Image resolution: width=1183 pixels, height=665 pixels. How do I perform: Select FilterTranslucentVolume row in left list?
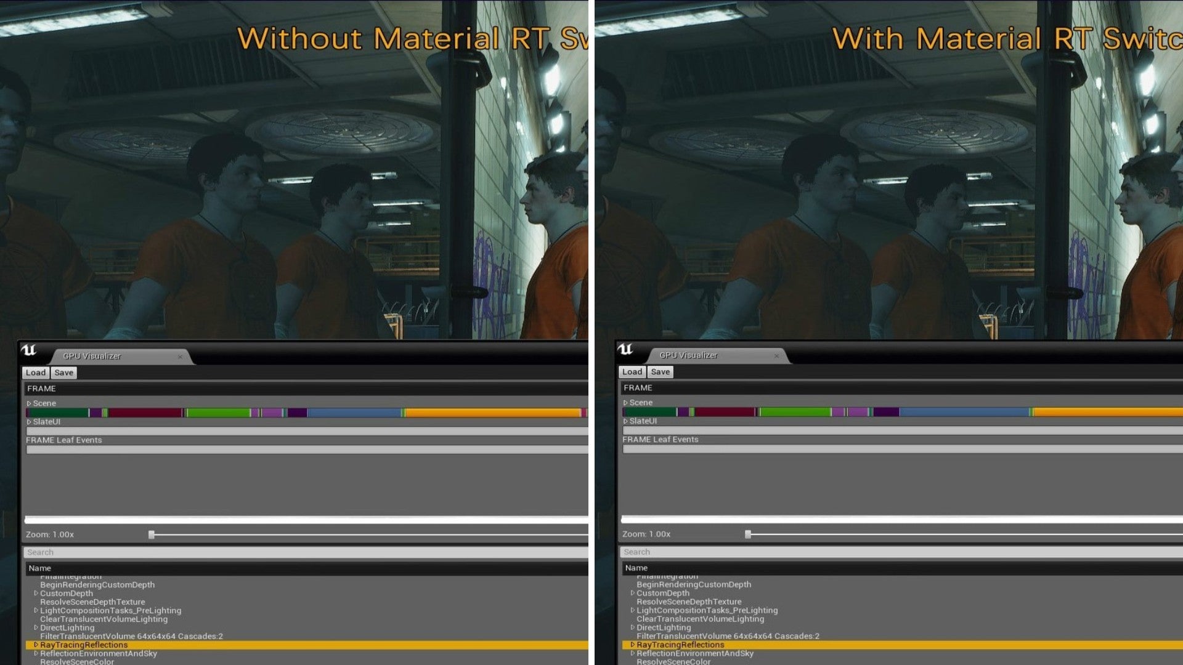click(131, 637)
